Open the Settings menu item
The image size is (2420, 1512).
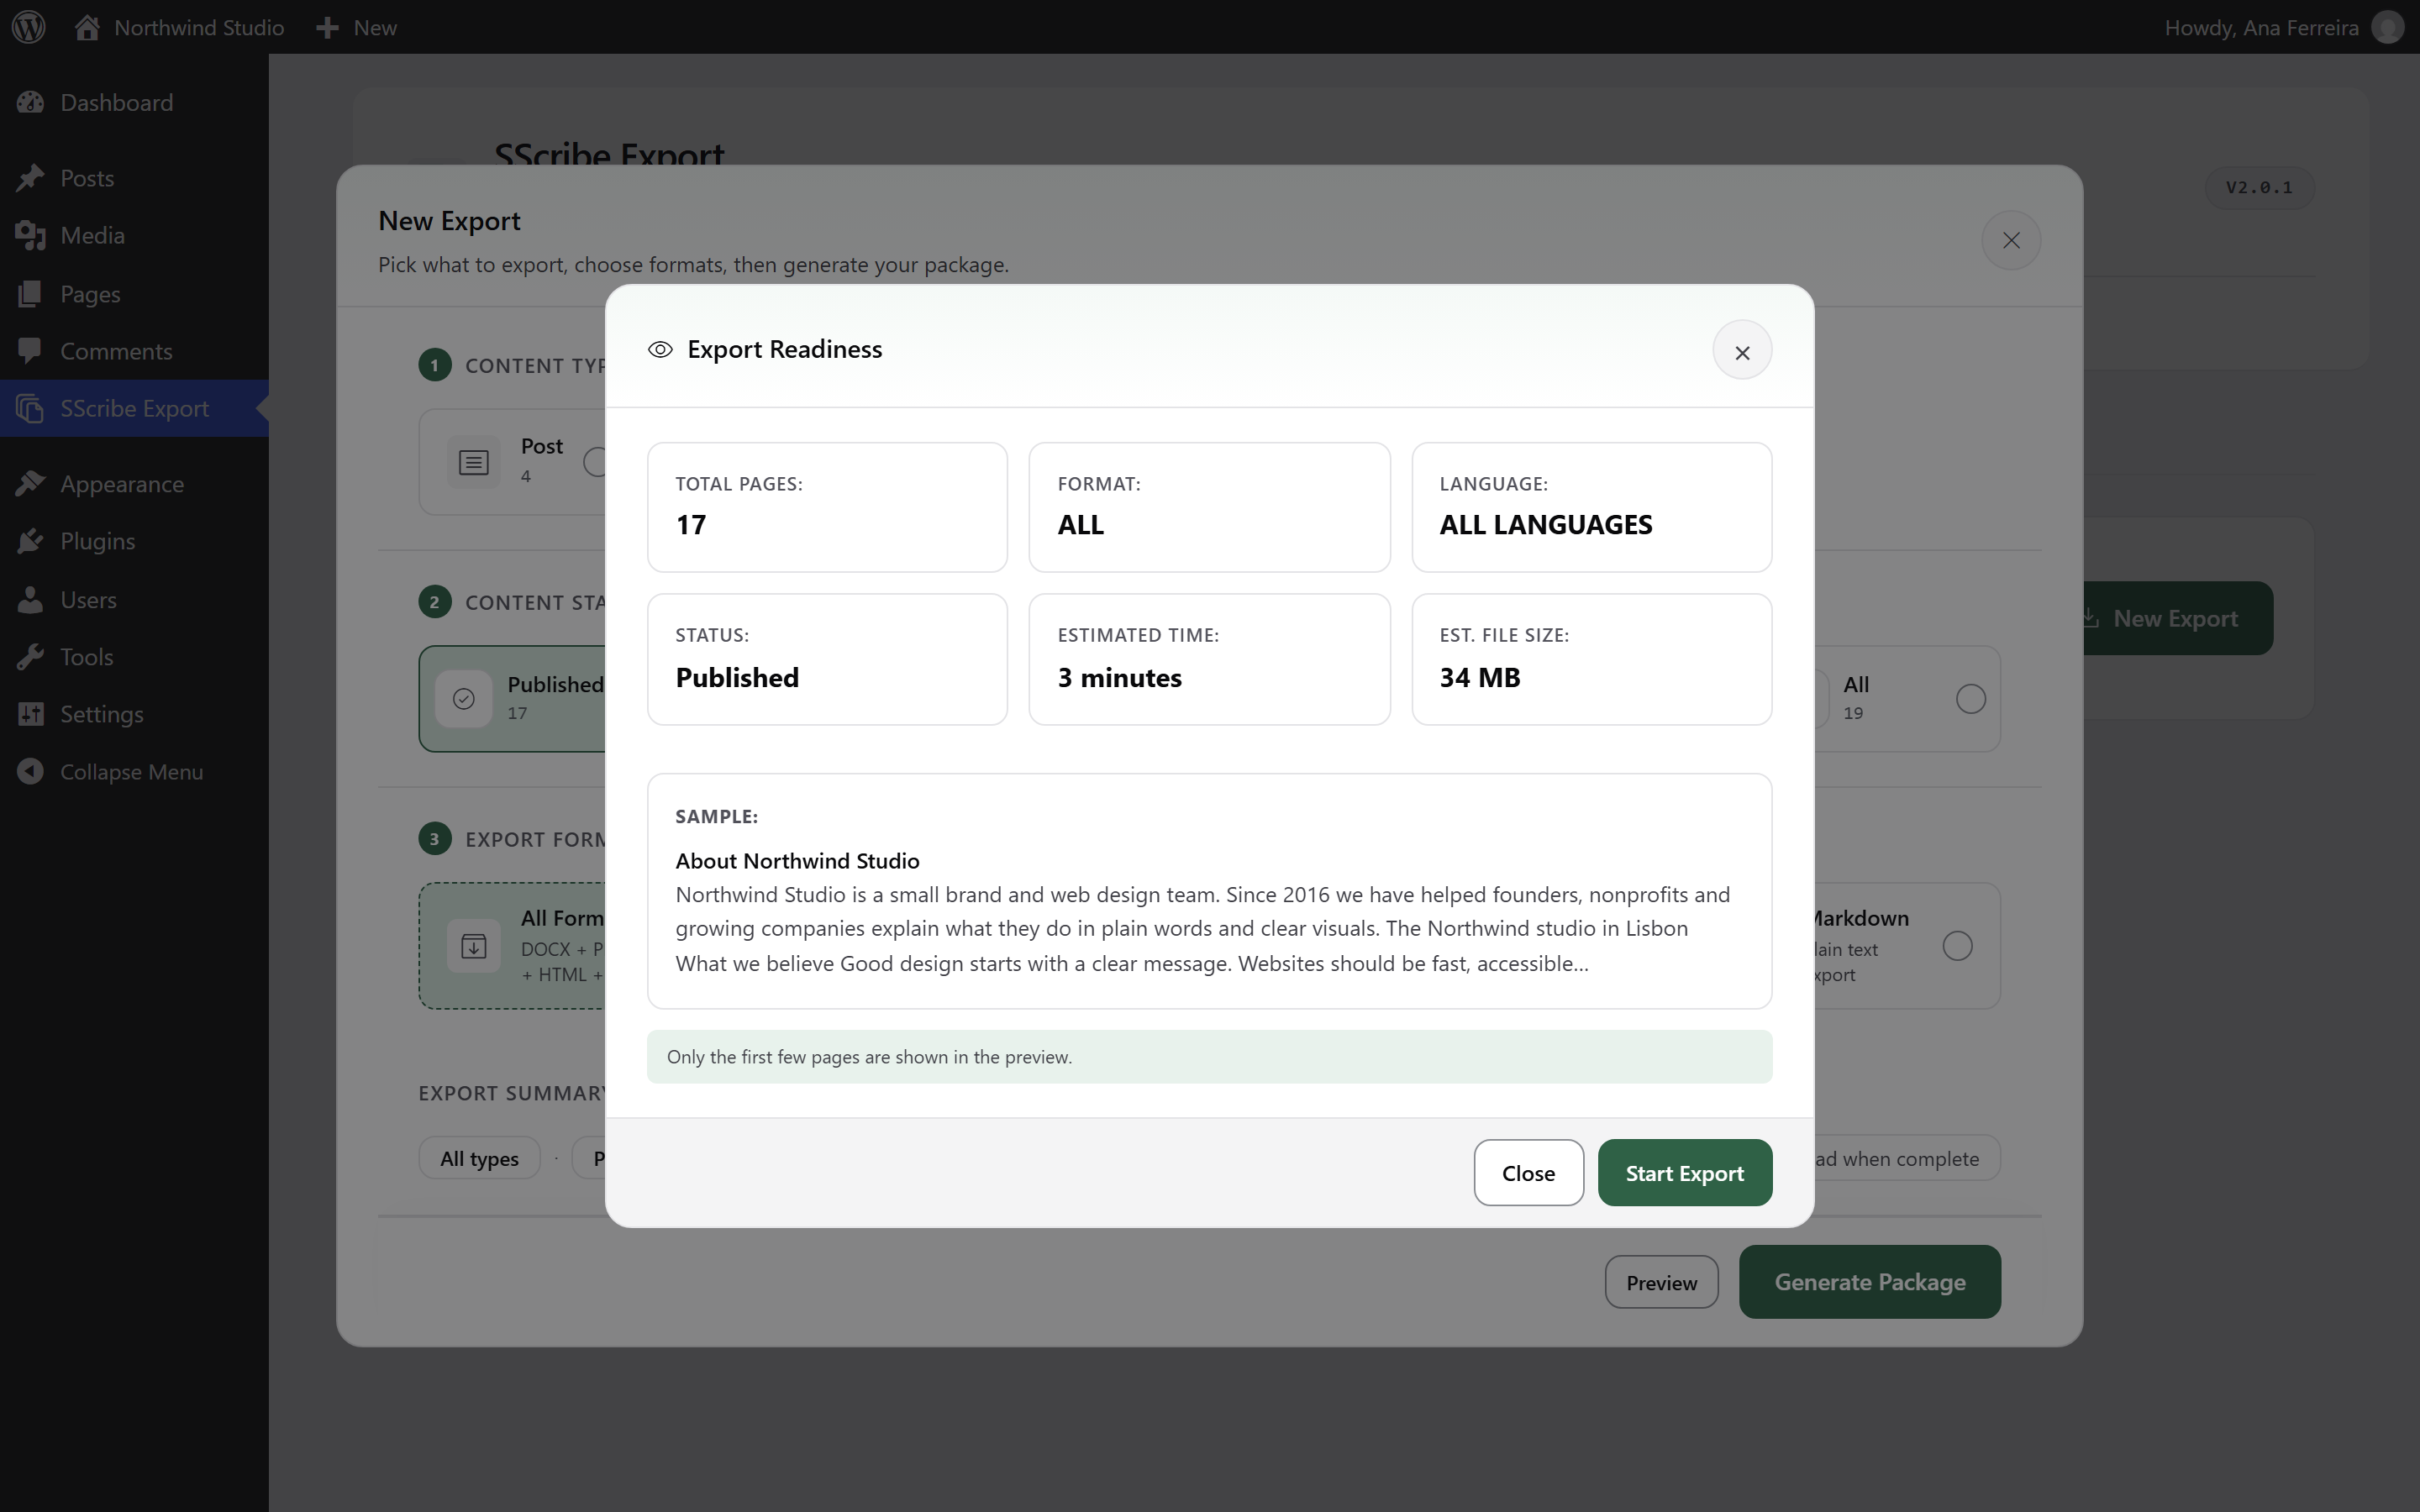point(134,714)
